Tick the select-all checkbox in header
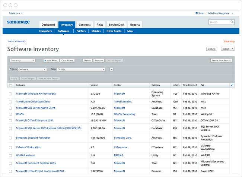Image resolution: width=242 pixels, height=177 pixels. pos(11,85)
